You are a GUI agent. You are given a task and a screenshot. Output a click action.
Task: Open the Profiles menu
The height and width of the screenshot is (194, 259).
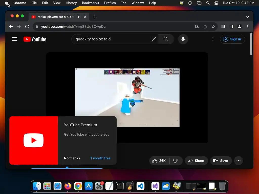click(x=110, y=3)
